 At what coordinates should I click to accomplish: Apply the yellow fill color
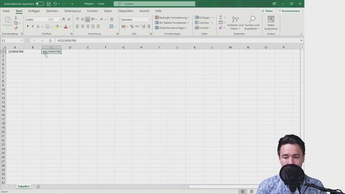pyautogui.click(x=57, y=26)
